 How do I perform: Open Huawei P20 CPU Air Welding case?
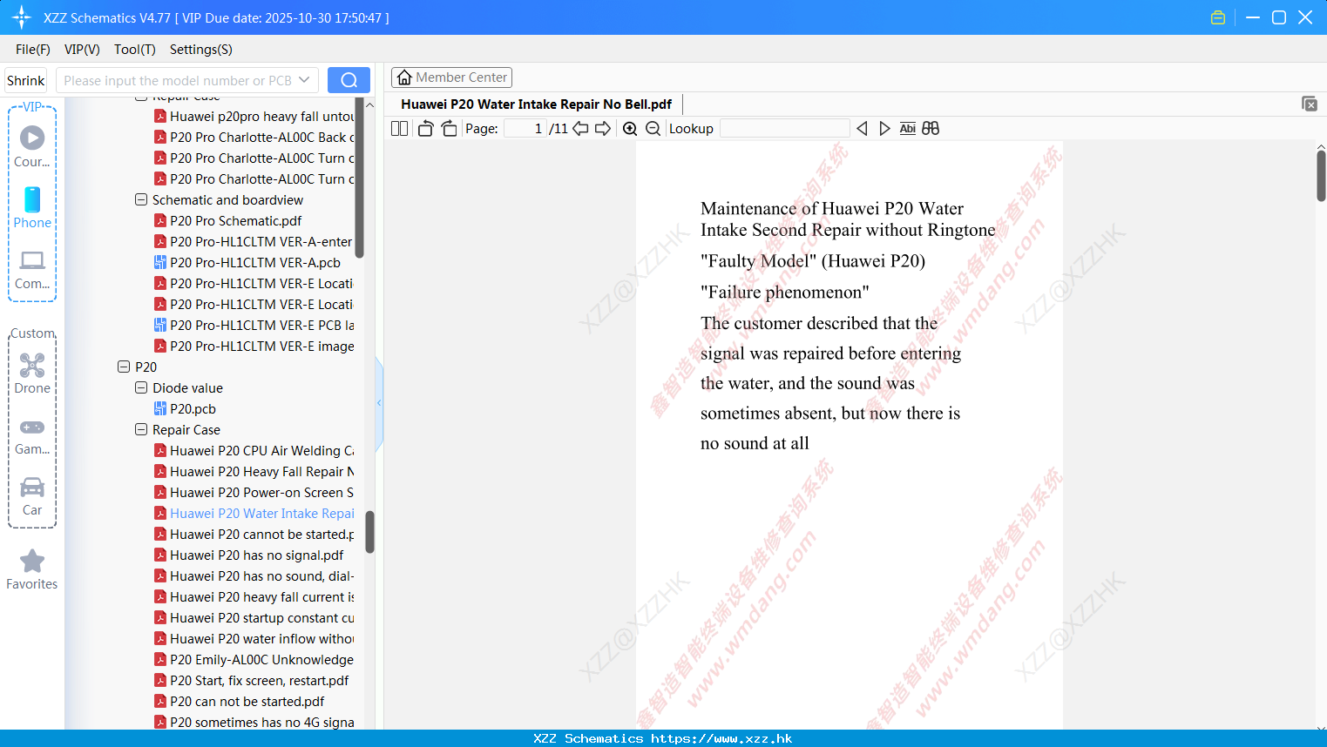(x=254, y=450)
